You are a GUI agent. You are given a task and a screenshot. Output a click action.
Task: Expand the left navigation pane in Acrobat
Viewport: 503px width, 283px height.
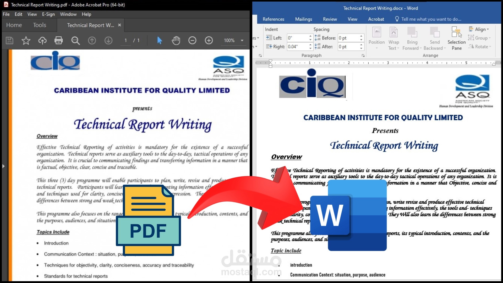point(3,166)
